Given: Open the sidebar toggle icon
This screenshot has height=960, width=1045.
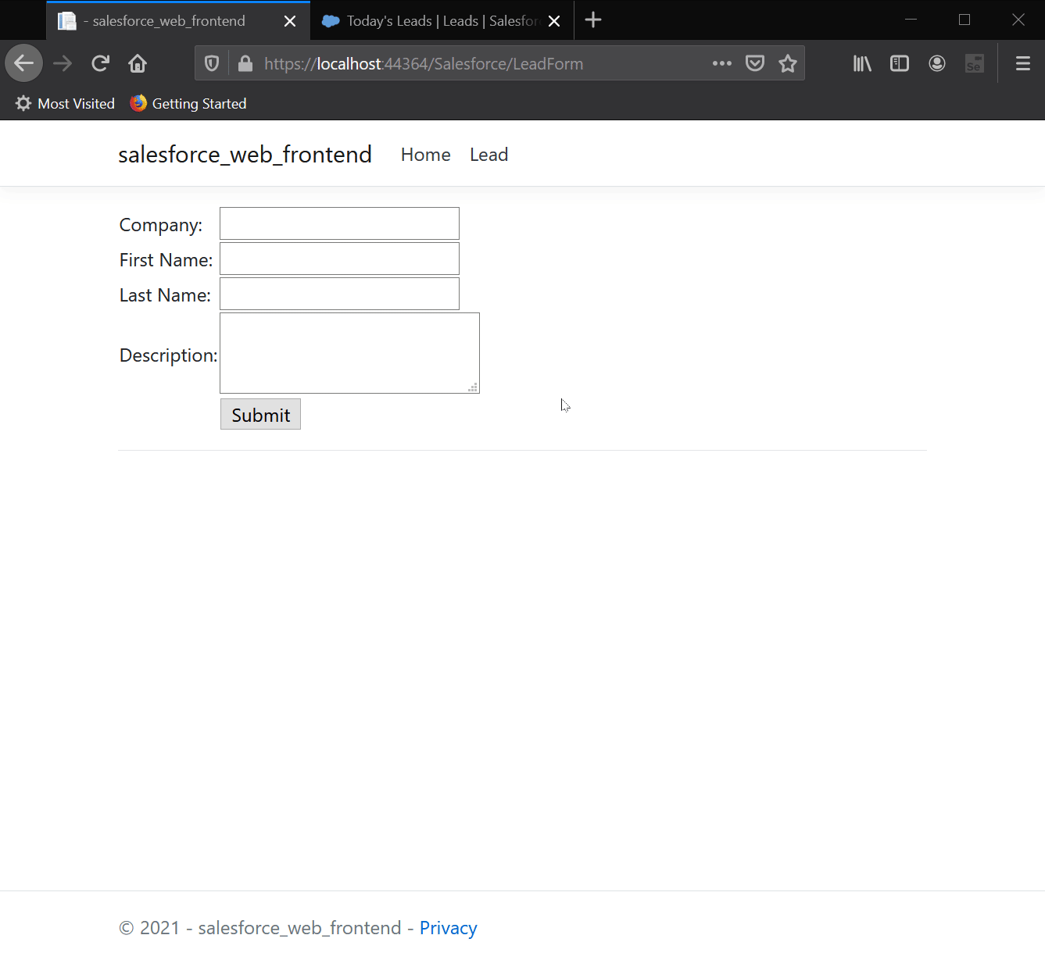Looking at the screenshot, I should coord(899,63).
